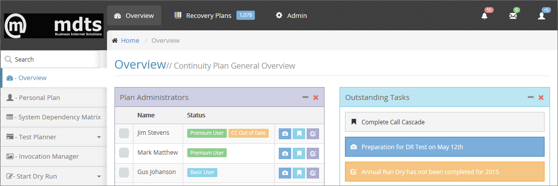Click the mdts logo

tap(53, 26)
